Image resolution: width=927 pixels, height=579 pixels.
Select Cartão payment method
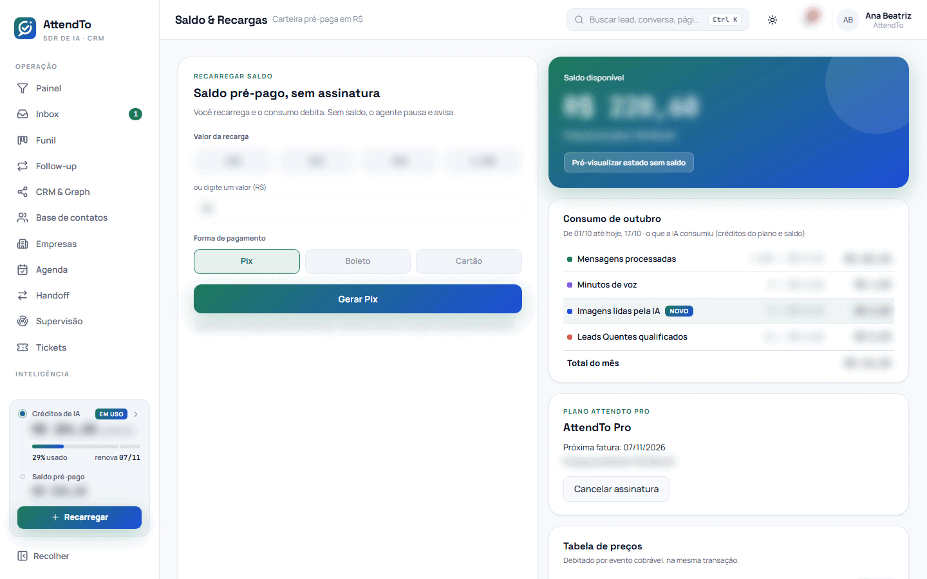(x=469, y=261)
